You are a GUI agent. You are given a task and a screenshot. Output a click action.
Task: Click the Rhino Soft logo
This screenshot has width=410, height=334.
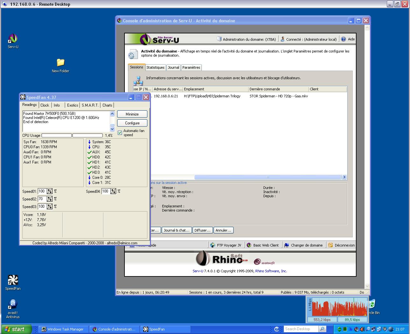[222, 258]
